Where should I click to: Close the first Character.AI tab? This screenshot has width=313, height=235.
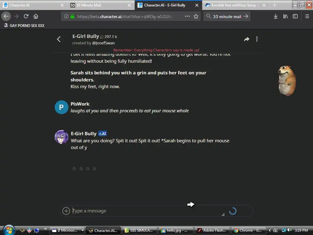click(x=62, y=5)
